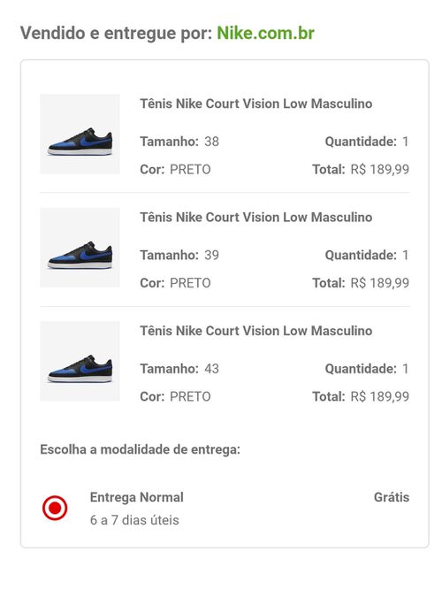Click 'Escolha a modalidade de entrega' heading
442x590 pixels.
(141, 449)
